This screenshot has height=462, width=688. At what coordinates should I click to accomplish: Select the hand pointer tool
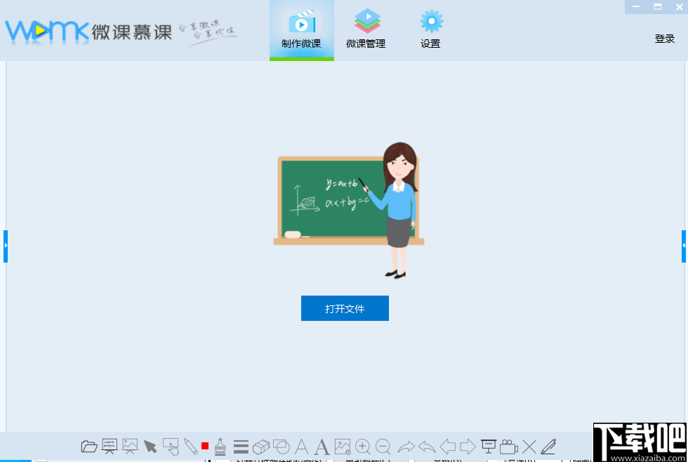click(x=171, y=446)
